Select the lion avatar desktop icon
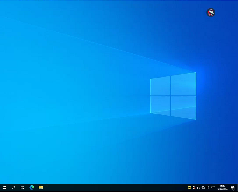Viewport: 238px width, 192px height. tap(211, 12)
